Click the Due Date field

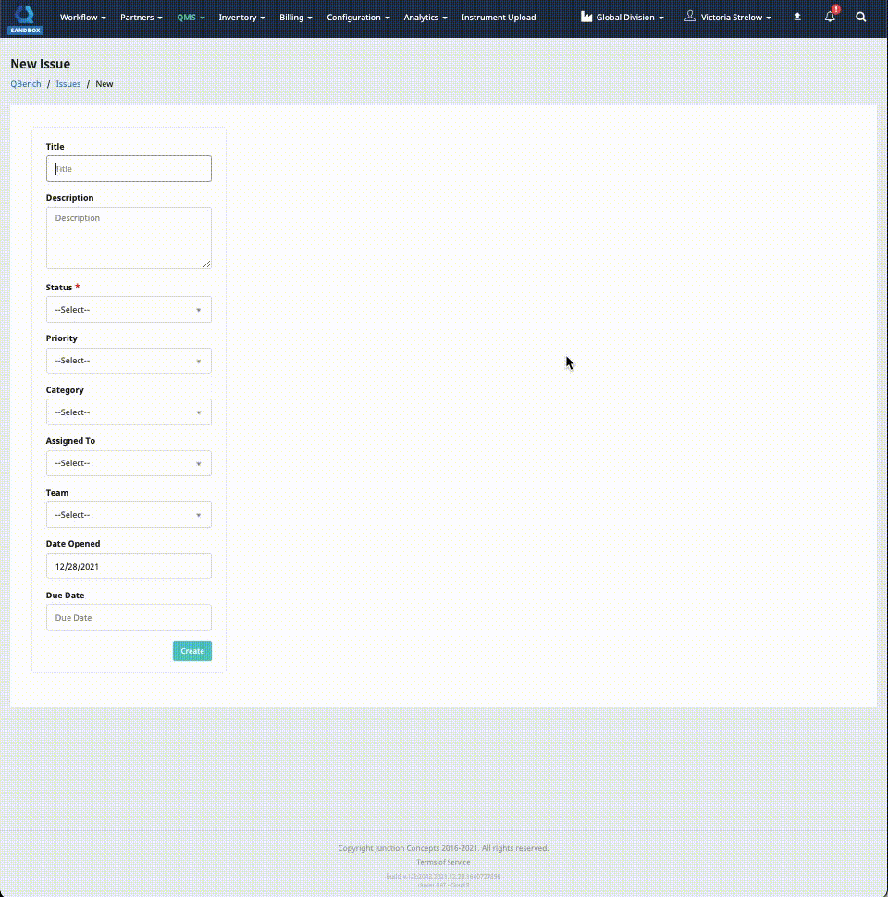point(129,617)
